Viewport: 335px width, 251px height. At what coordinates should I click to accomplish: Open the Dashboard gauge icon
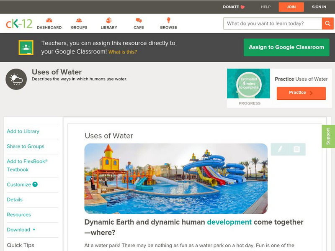point(49,20)
